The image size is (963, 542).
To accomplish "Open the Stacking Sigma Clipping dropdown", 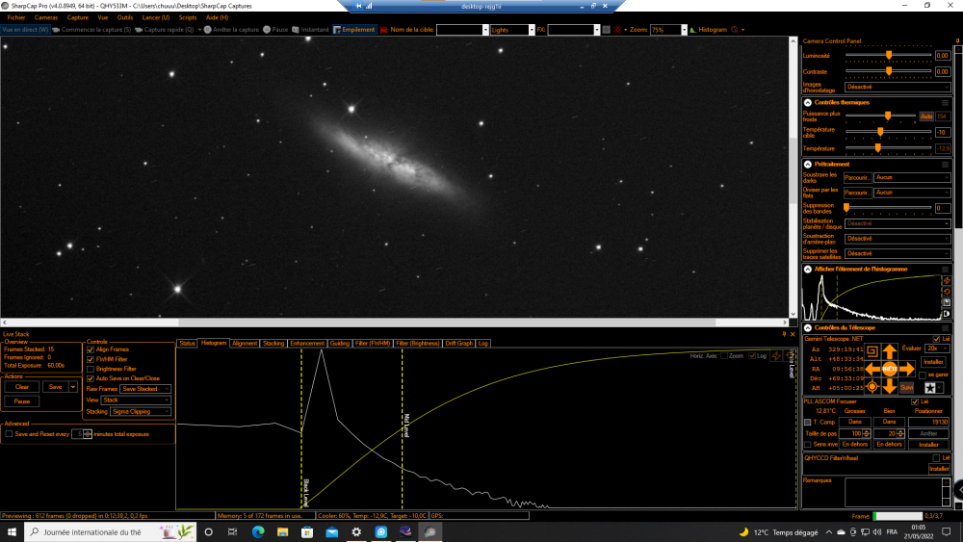I will [140, 411].
